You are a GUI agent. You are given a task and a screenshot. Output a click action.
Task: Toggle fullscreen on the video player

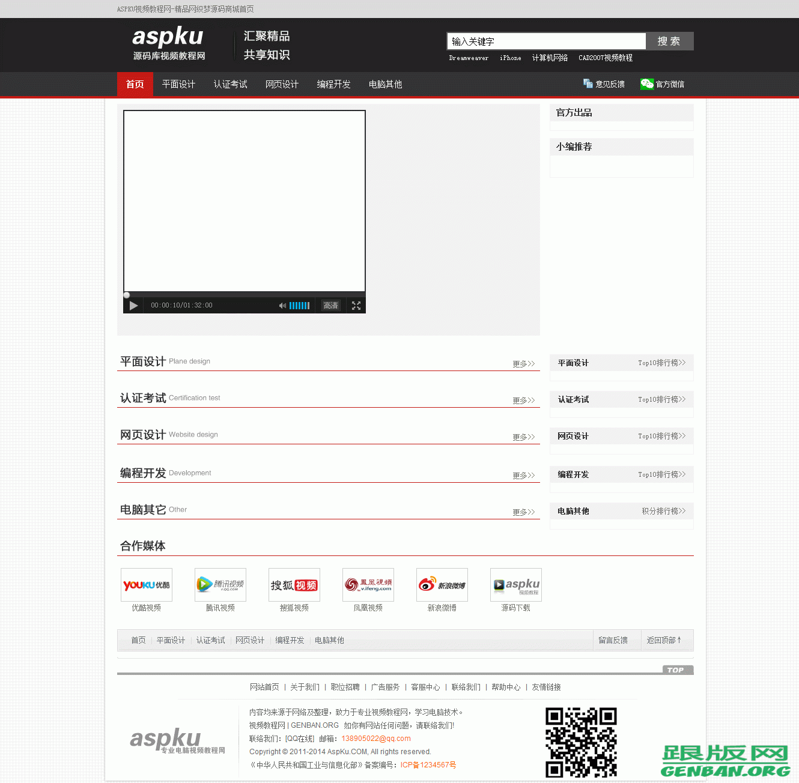pyautogui.click(x=356, y=305)
